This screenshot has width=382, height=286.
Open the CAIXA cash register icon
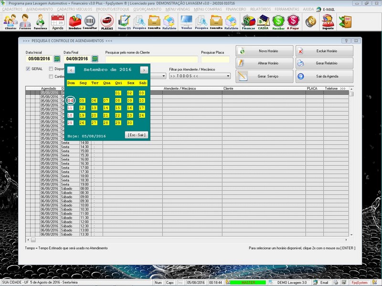pos(263,22)
